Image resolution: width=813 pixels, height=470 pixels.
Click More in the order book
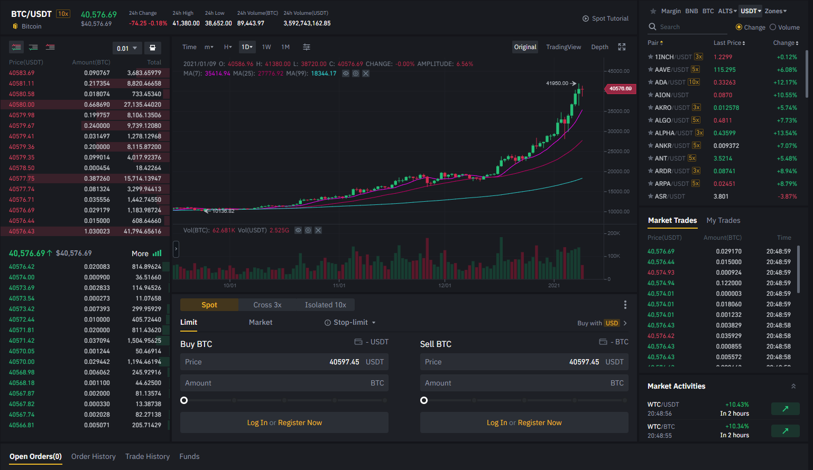point(146,254)
